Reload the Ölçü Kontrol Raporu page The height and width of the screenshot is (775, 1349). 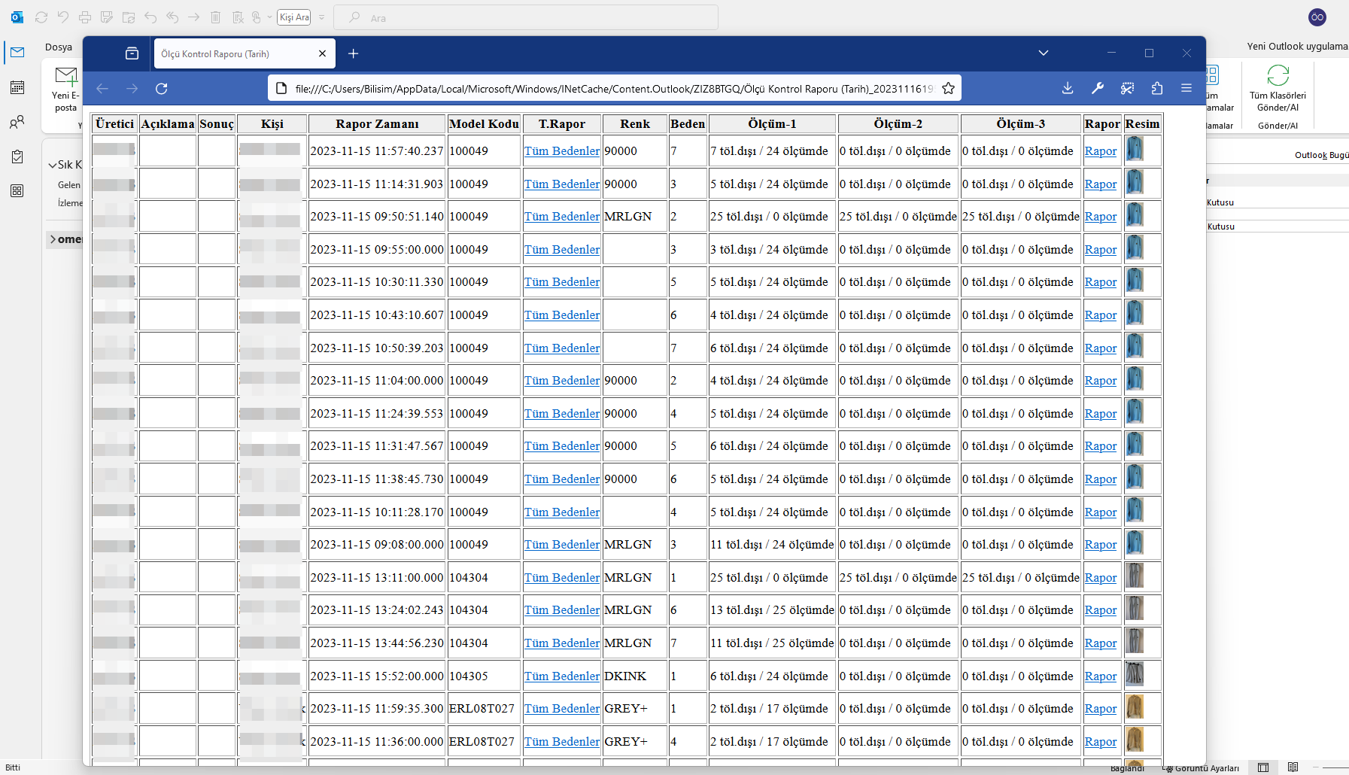tap(161, 89)
